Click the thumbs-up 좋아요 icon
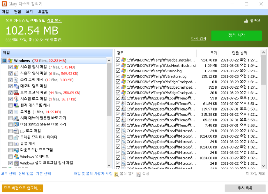The image size is (268, 194). point(246,21)
